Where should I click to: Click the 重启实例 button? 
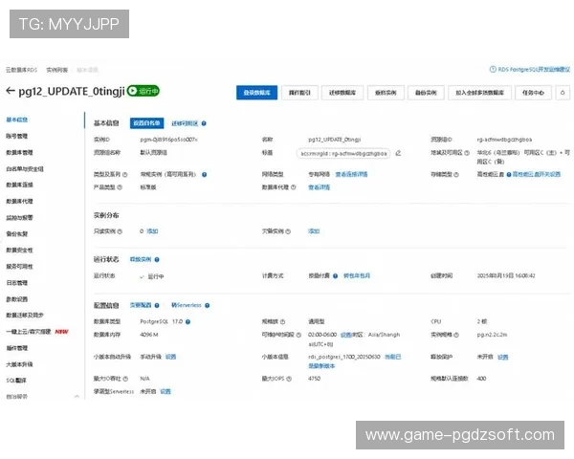(x=386, y=93)
